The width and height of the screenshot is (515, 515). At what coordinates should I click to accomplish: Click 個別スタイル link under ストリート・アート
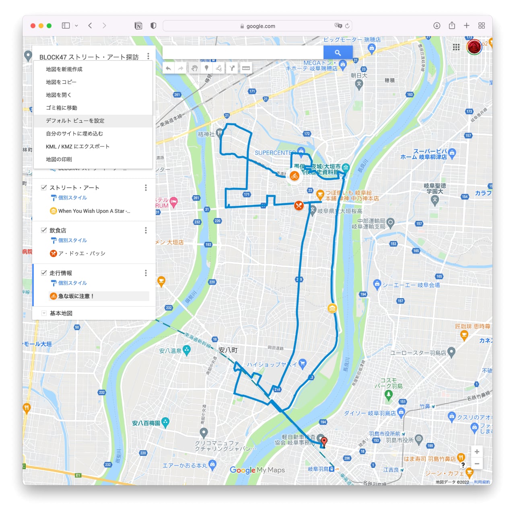tap(72, 198)
